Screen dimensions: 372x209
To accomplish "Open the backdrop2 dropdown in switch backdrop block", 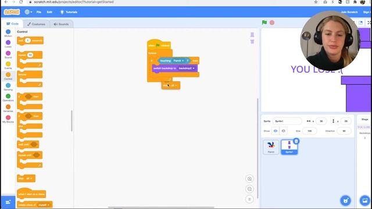I will point(187,69).
